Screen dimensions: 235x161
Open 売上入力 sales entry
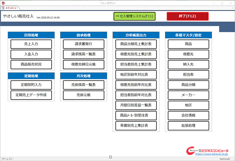click(x=31, y=44)
